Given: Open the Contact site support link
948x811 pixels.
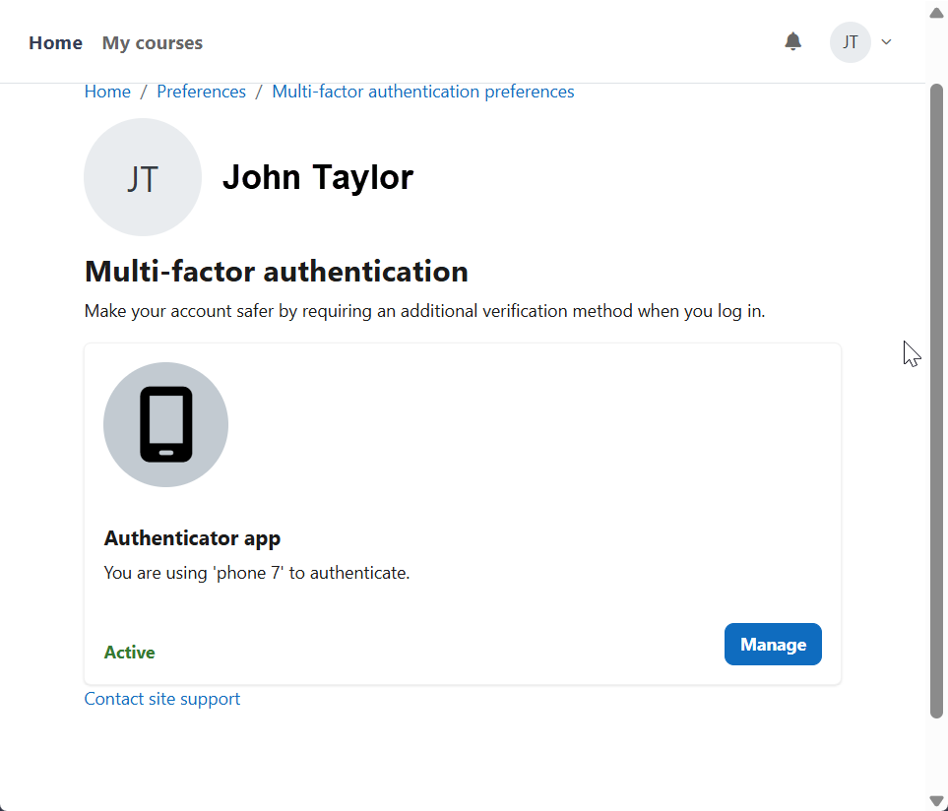Looking at the screenshot, I should pos(162,699).
